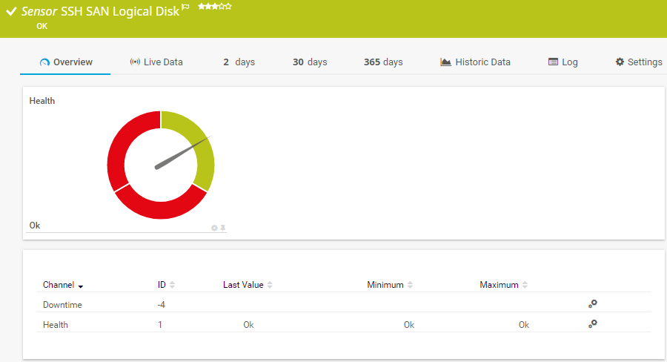Click the sensor OK status checkmark
The image size is (667, 362).
pos(11,13)
